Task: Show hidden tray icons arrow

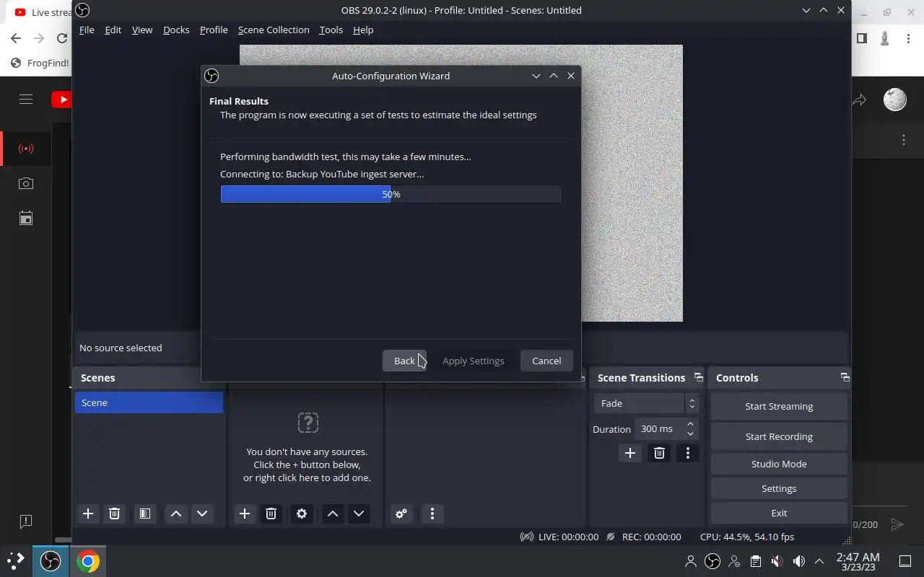Action: point(819,561)
